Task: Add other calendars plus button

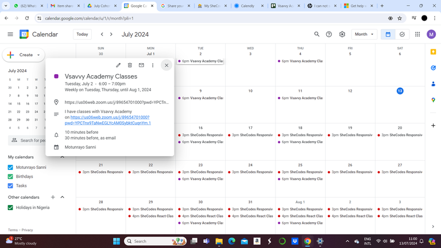Action: point(53,197)
